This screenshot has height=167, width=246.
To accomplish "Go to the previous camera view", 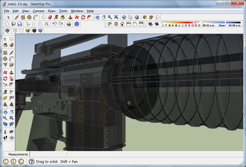I will pyautogui.click(x=5, y=124).
